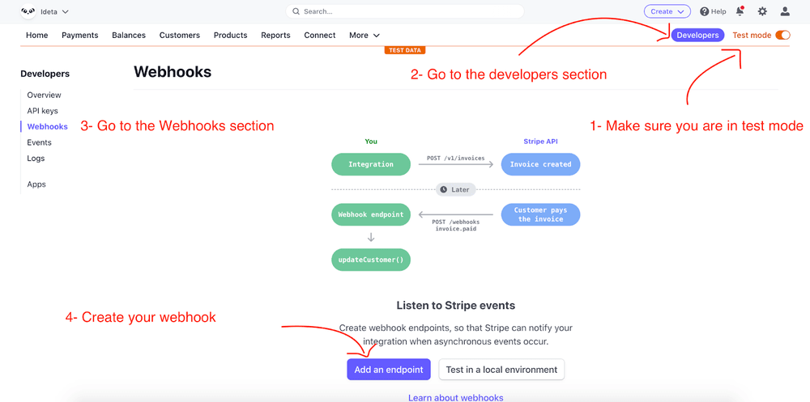Open the user profile icon

point(785,11)
